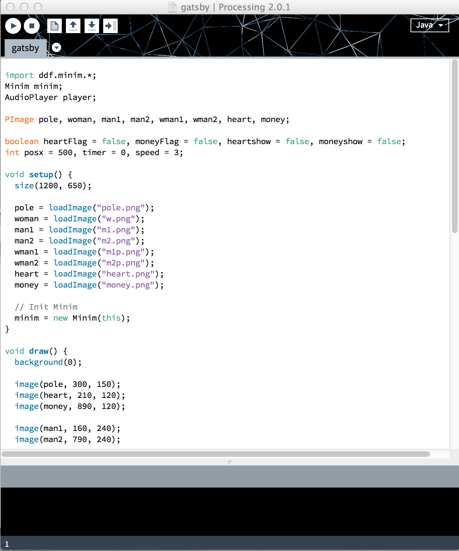Click the string "m1p.png"
The width and height of the screenshot is (459, 551).
tap(123, 252)
